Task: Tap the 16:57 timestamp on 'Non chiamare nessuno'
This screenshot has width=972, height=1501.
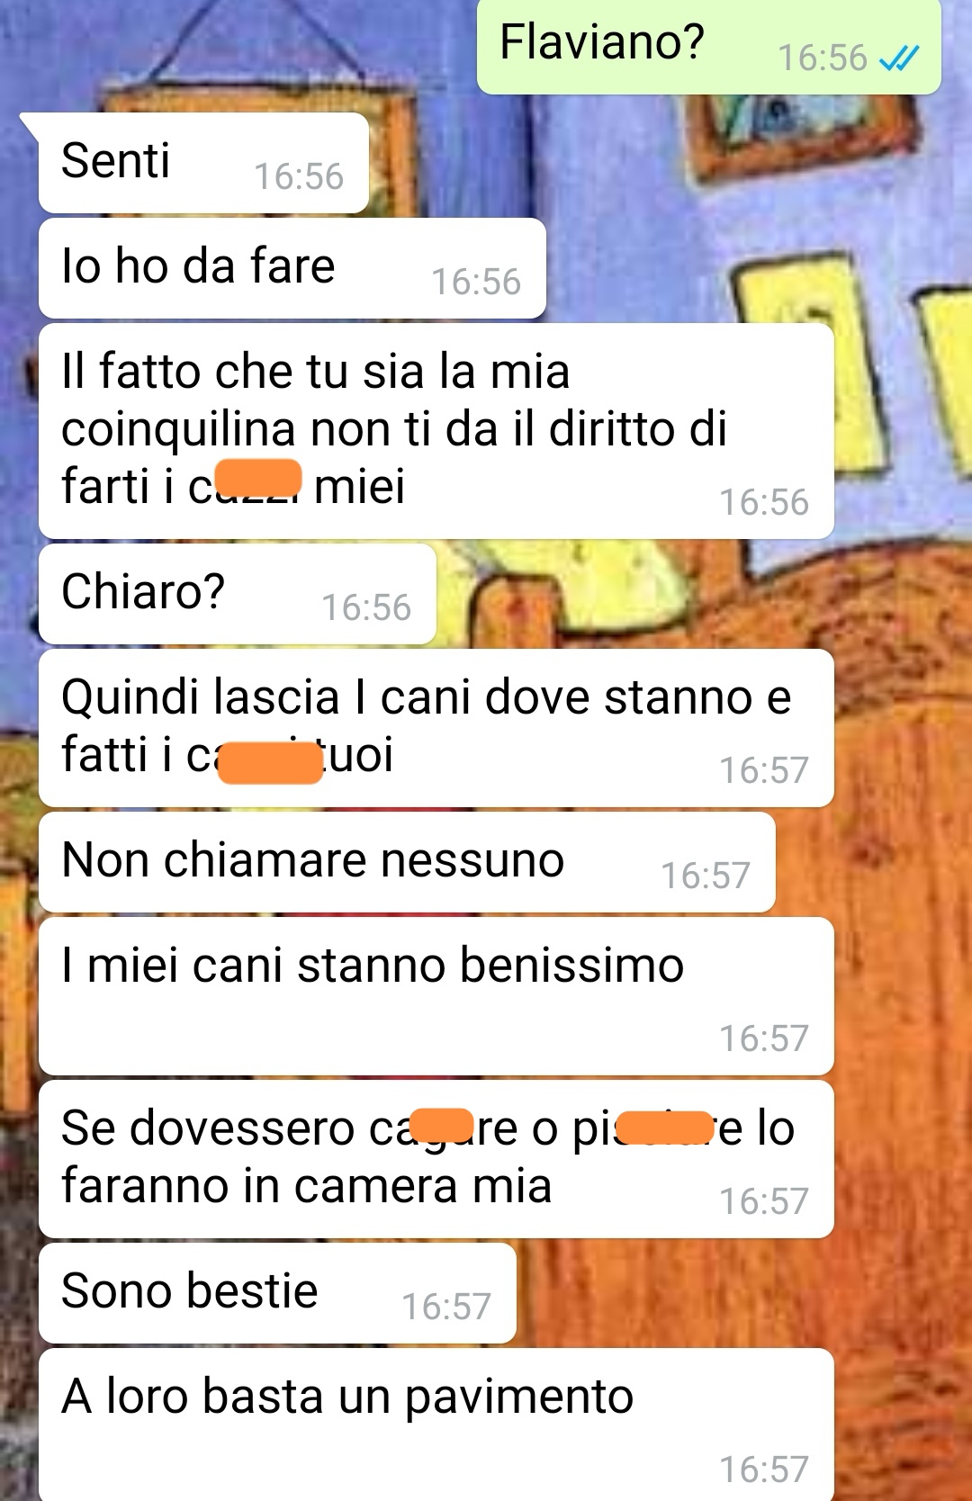Action: [x=706, y=876]
